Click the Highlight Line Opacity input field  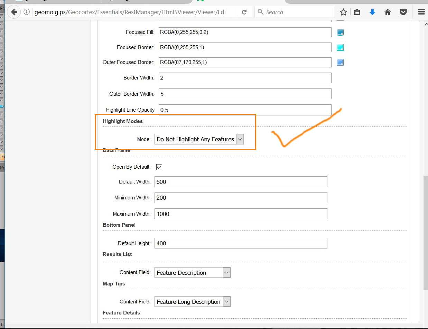point(245,110)
